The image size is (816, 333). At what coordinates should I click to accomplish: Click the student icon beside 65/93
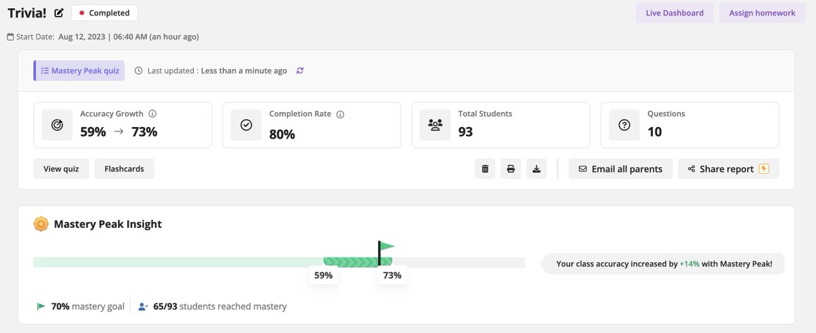[143, 306]
